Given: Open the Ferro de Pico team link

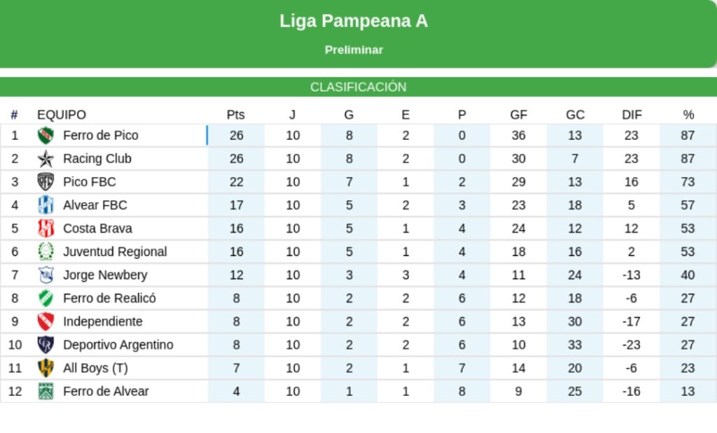Looking at the screenshot, I should point(100,135).
